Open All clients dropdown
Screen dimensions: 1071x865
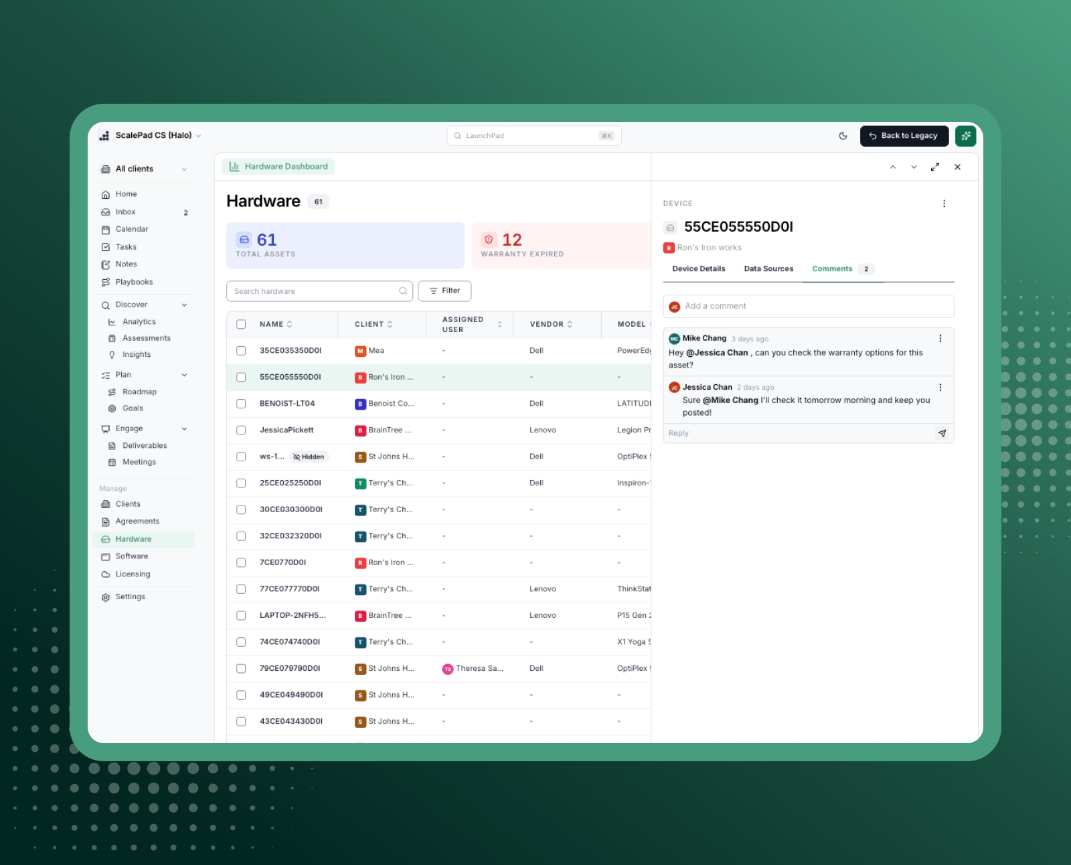(145, 169)
